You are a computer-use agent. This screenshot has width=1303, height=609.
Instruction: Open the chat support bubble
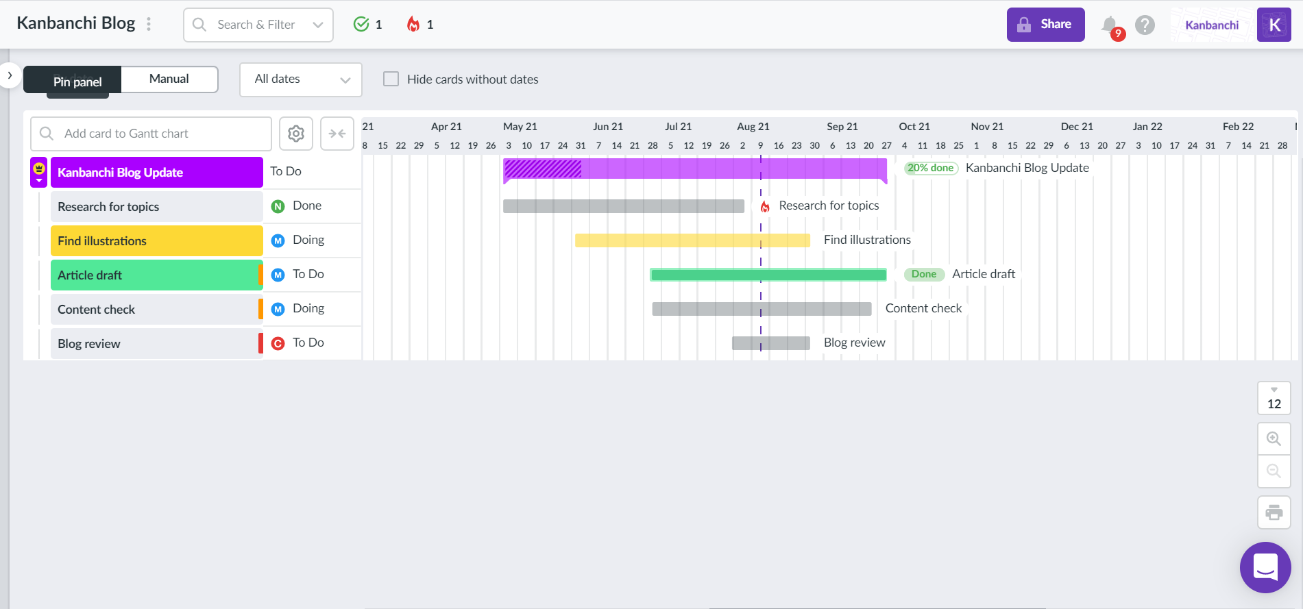tap(1265, 567)
